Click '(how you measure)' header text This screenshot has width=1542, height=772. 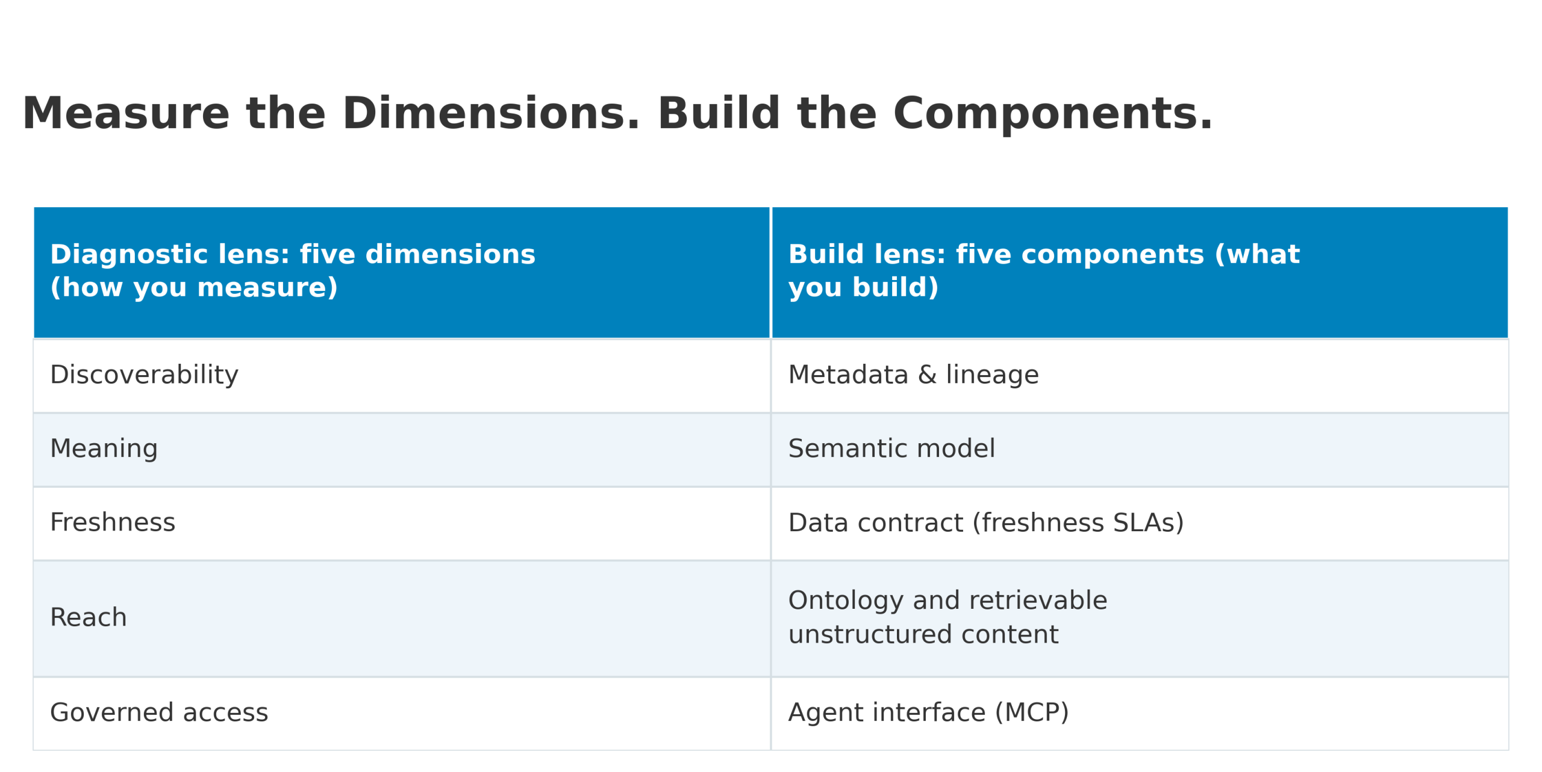tap(194, 288)
